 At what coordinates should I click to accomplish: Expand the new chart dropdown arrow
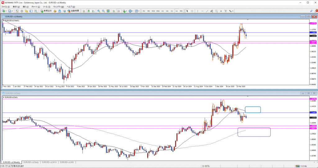[6, 11]
